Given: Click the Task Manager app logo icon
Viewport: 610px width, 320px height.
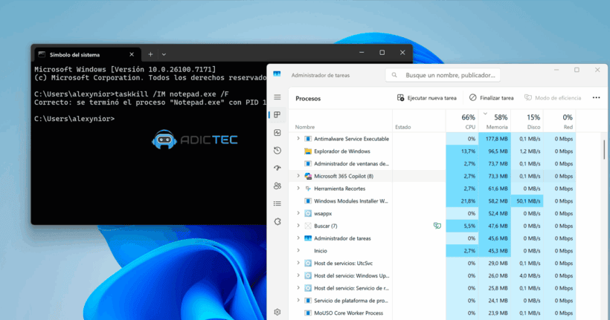Looking at the screenshot, I should pos(277,74).
